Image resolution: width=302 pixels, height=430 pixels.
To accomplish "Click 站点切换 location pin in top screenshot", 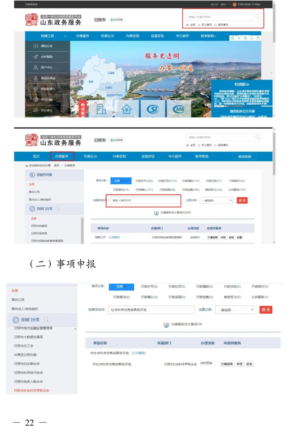I will point(112,20).
